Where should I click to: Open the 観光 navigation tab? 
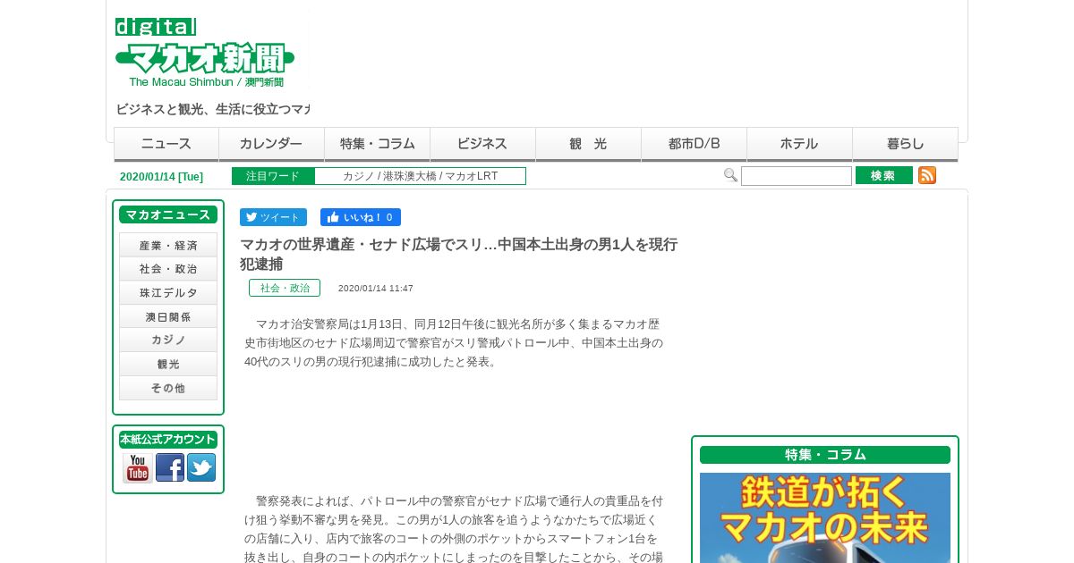pos(589,144)
